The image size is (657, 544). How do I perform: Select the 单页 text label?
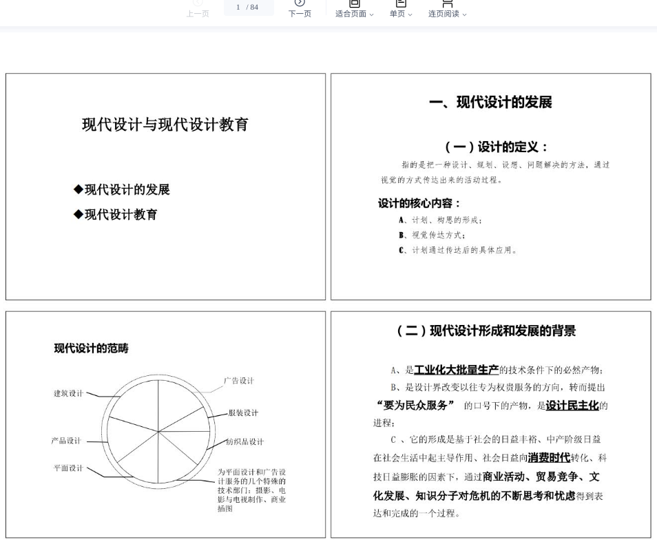(397, 14)
